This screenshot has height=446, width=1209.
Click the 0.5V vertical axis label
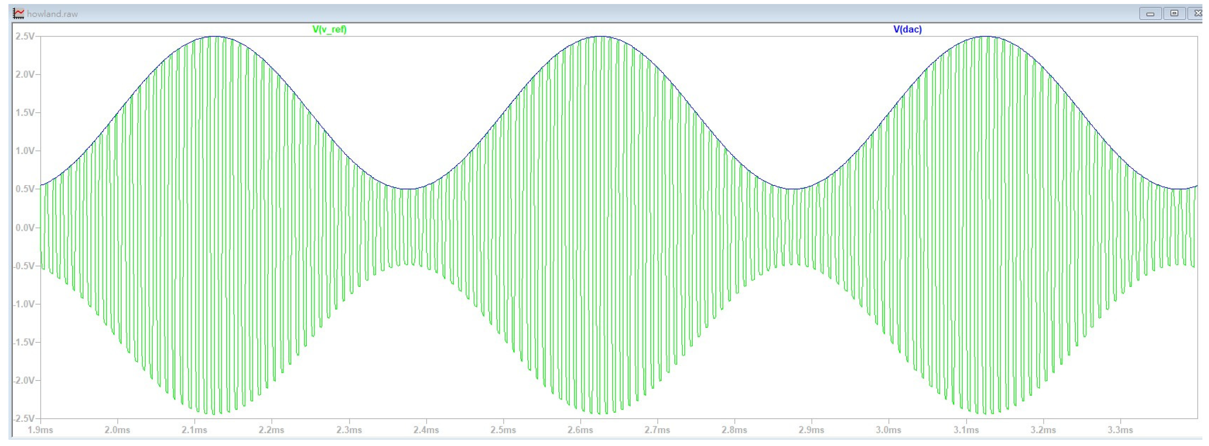(25, 189)
